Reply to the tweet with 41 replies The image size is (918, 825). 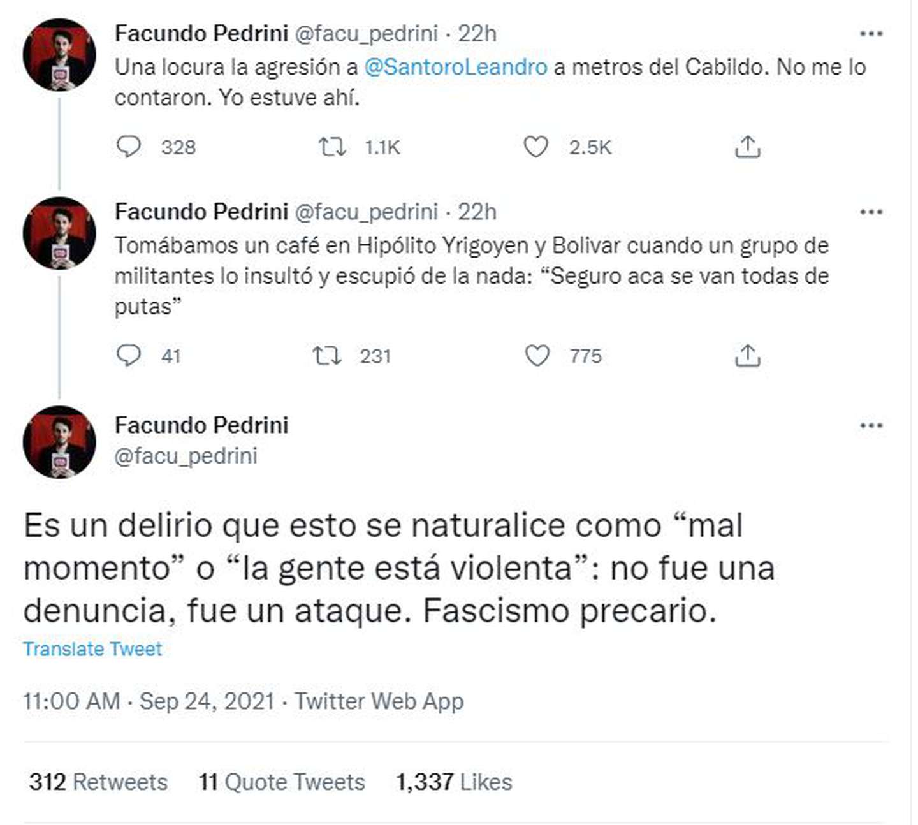[129, 356]
